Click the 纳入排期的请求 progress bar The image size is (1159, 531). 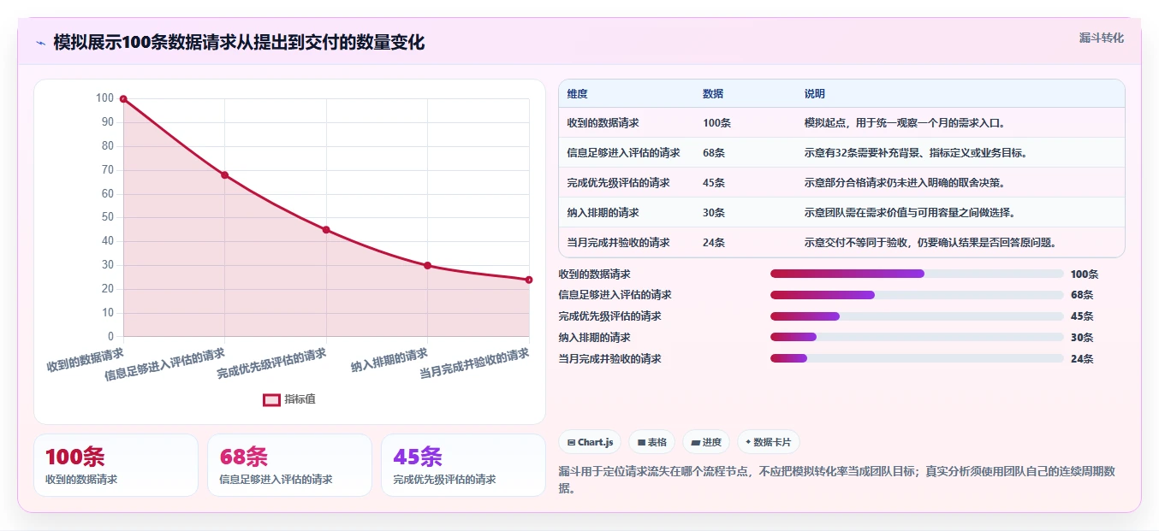click(917, 338)
